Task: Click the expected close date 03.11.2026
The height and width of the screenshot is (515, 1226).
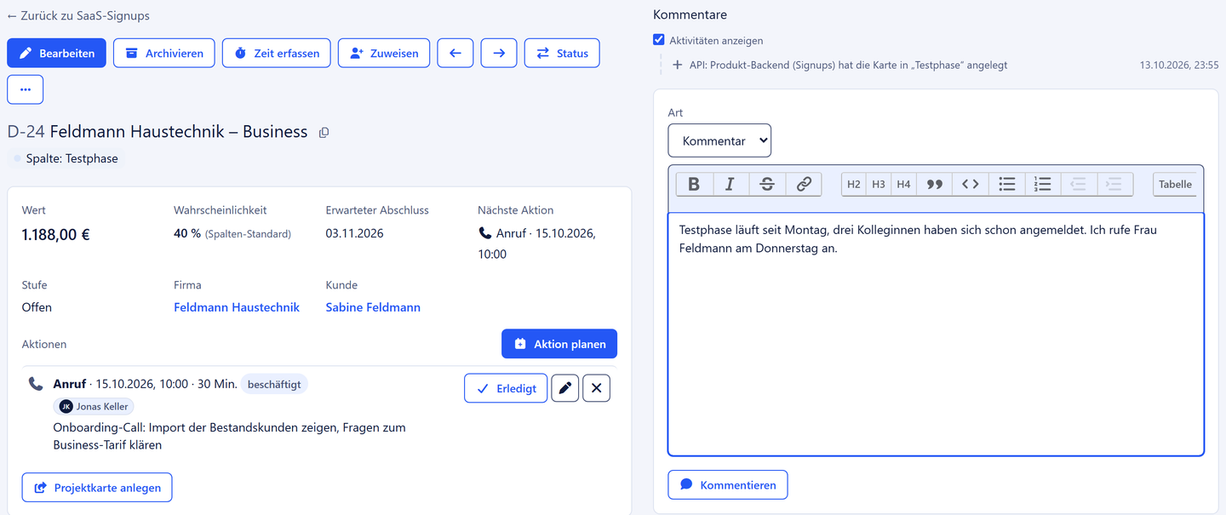Action: (354, 233)
